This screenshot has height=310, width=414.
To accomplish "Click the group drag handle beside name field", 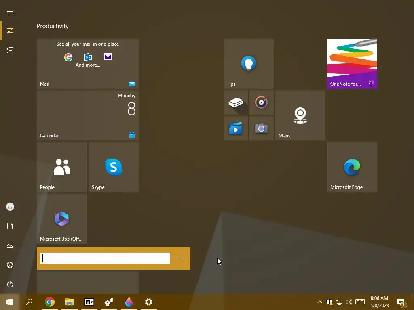I will 181,258.
